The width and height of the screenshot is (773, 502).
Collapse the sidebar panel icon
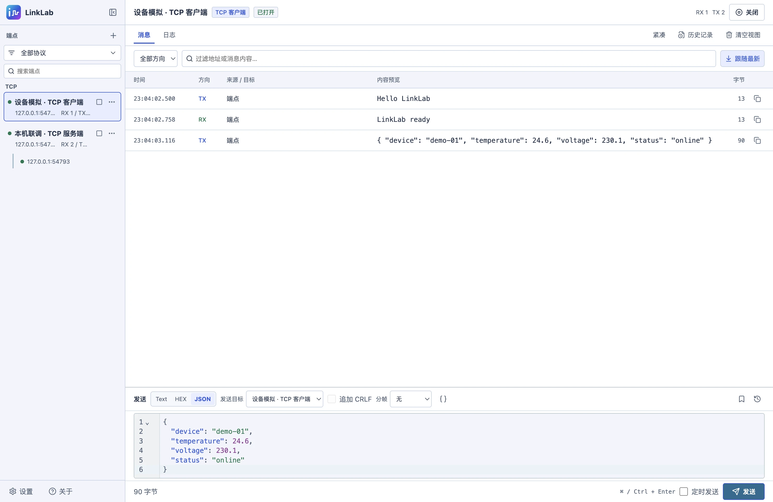tap(113, 12)
